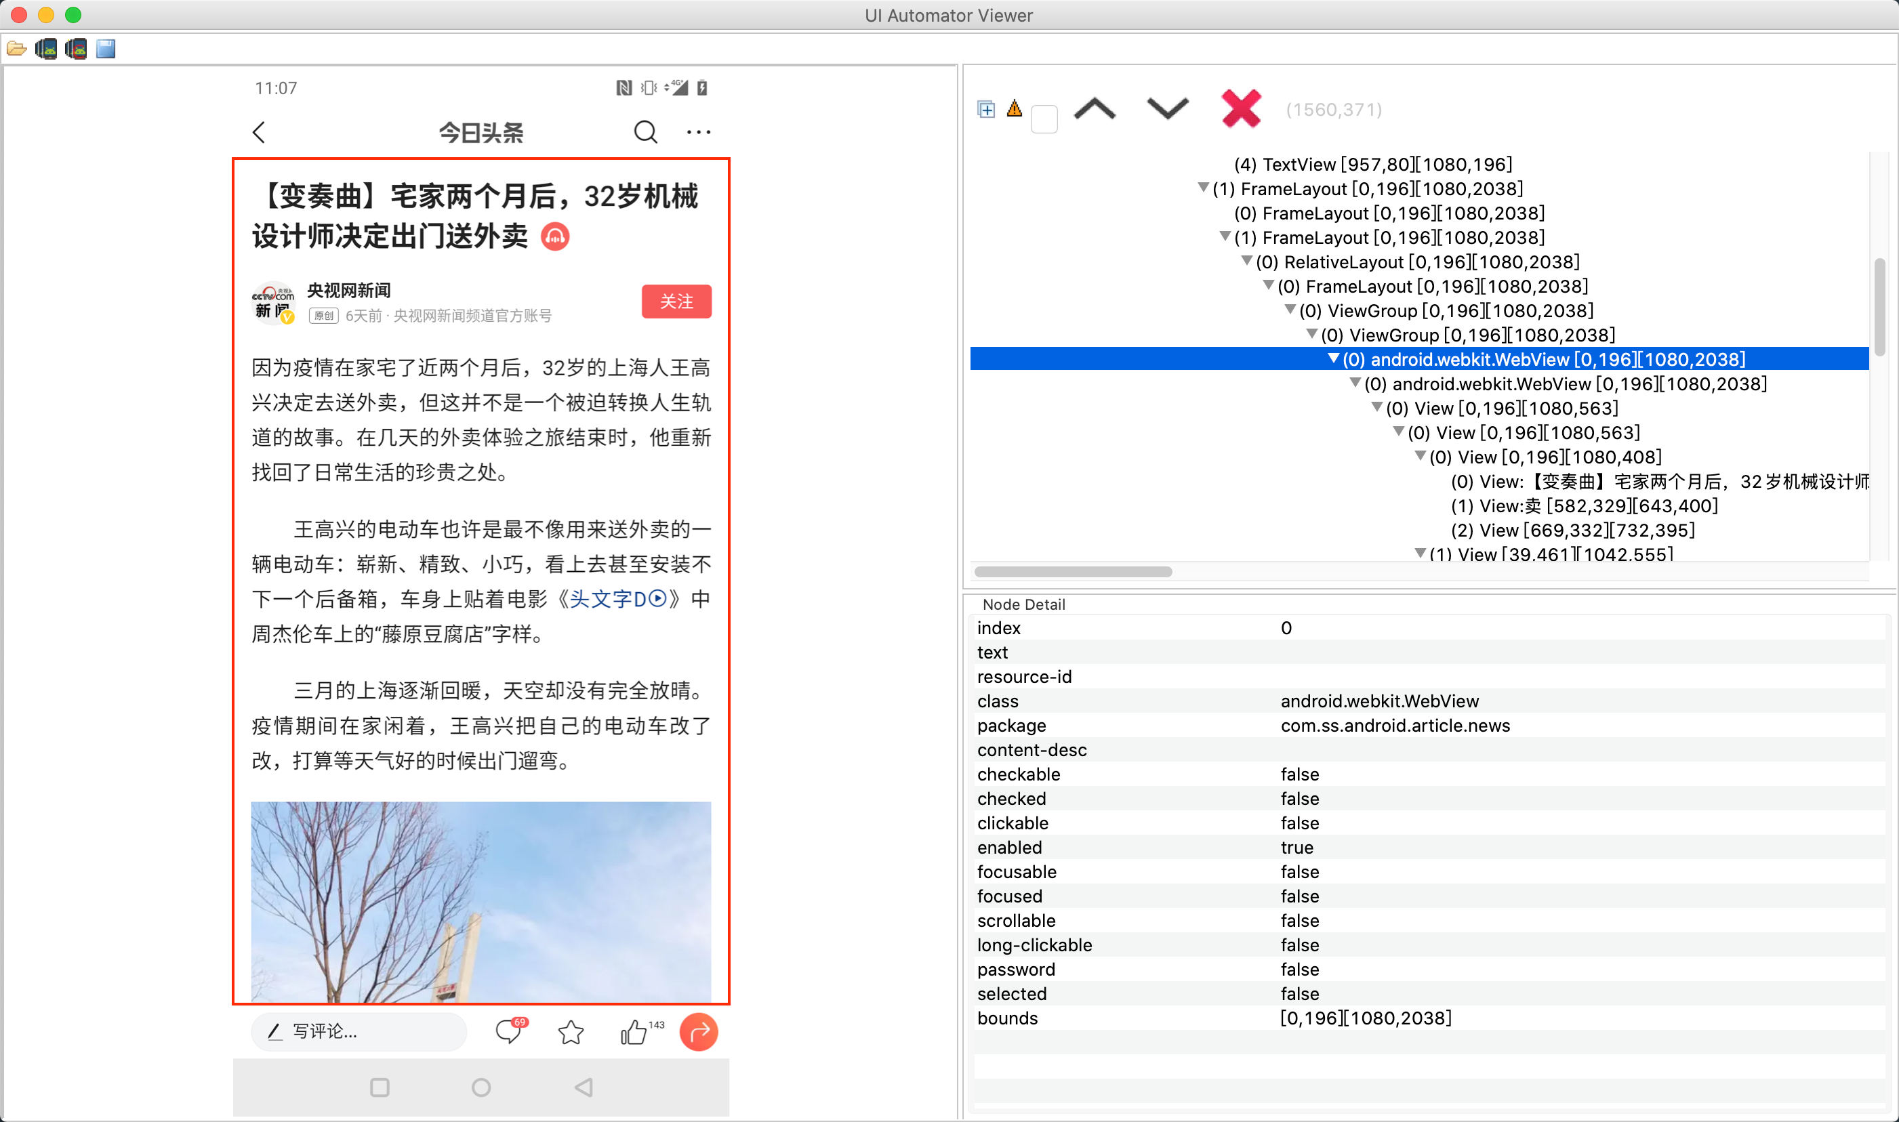Tap the red headphone audio icon by the title
1899x1122 pixels.
555,236
